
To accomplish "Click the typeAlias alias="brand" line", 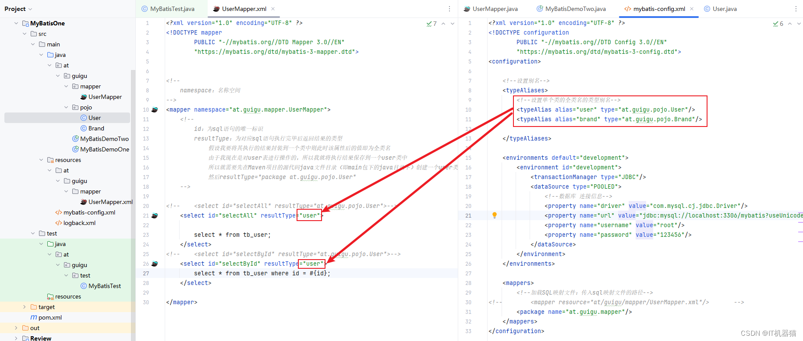I will tap(609, 119).
